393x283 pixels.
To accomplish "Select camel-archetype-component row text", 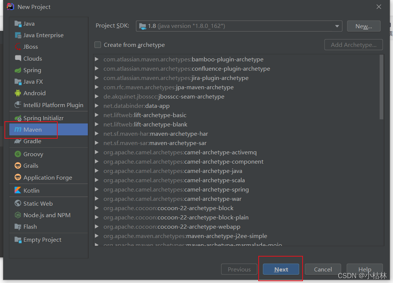I will tap(183, 161).
